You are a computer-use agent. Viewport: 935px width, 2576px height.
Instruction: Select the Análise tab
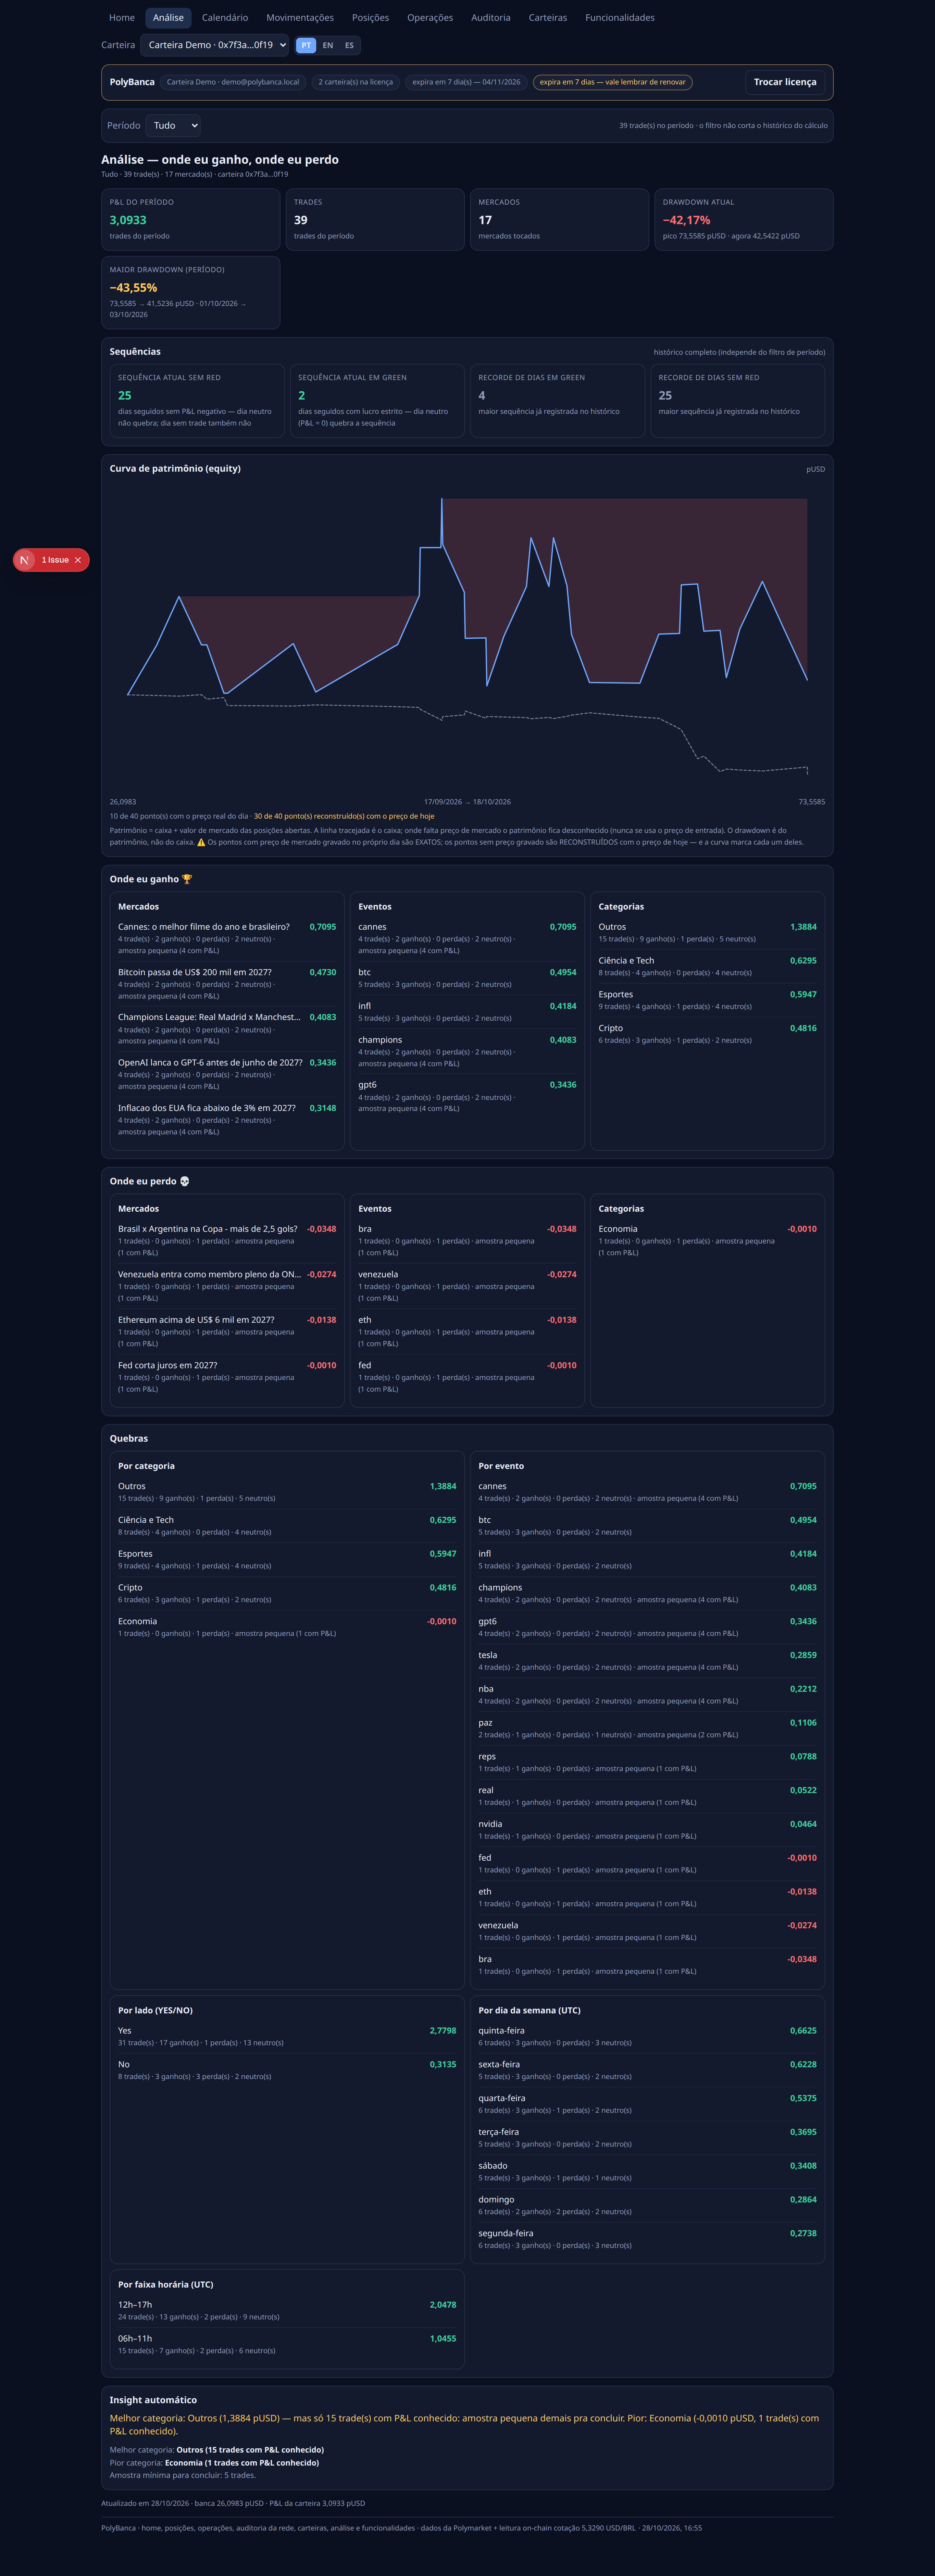(x=168, y=18)
